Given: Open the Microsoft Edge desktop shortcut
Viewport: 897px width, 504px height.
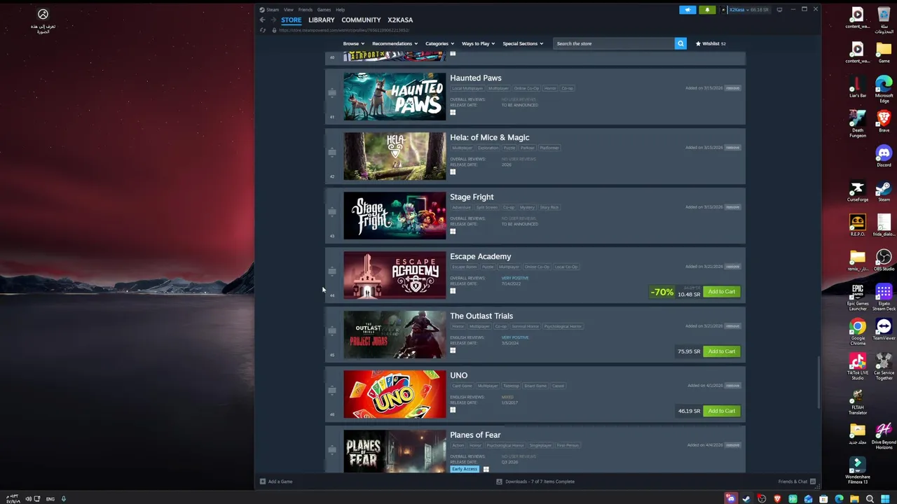Looking at the screenshot, I should tap(884, 88).
